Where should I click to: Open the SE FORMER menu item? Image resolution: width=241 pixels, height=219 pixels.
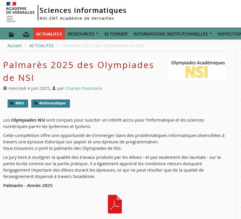coord(116,34)
